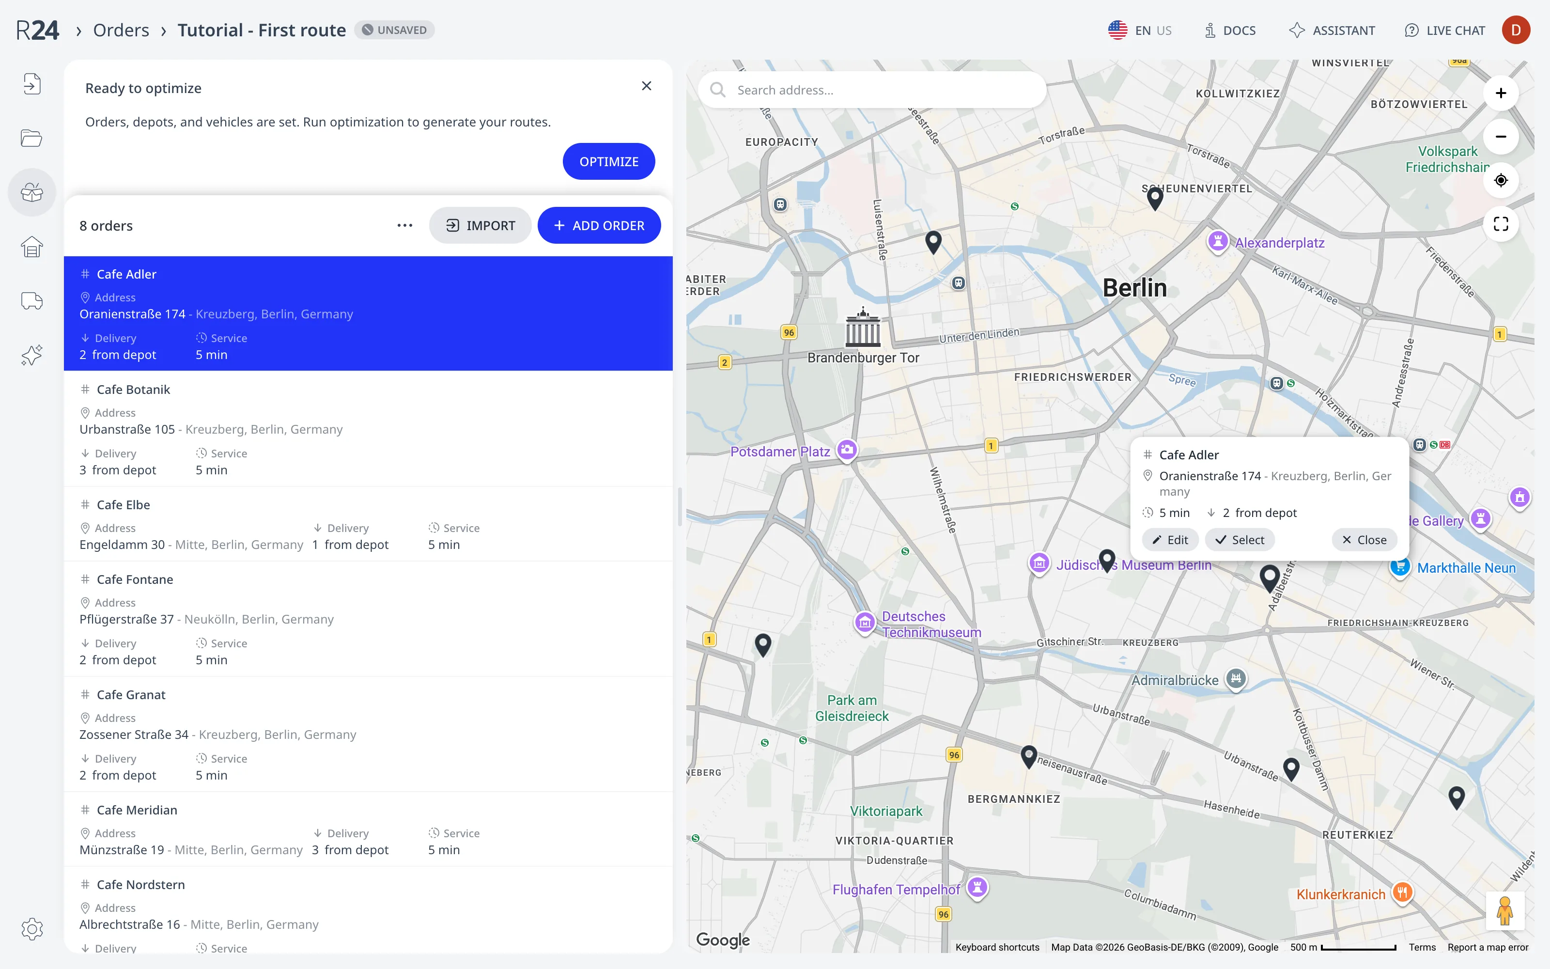
Task: Click the Deutsches Technikmuseum icon
Action: [865, 622]
